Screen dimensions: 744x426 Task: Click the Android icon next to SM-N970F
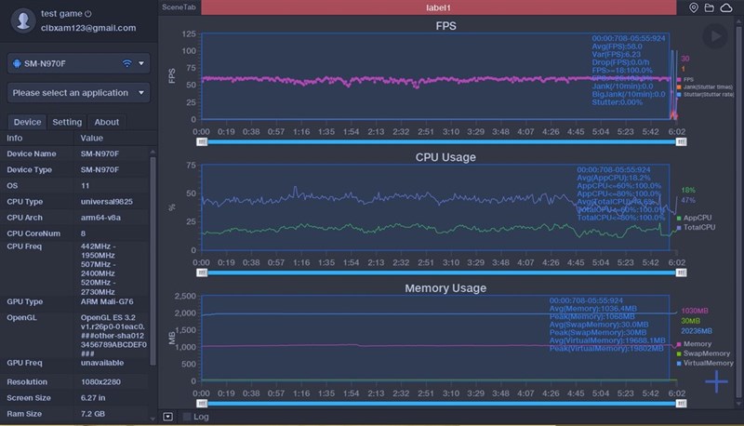coord(18,63)
